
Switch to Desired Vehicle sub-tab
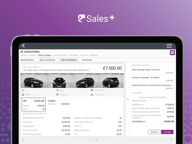pyautogui.click(x=27, y=60)
